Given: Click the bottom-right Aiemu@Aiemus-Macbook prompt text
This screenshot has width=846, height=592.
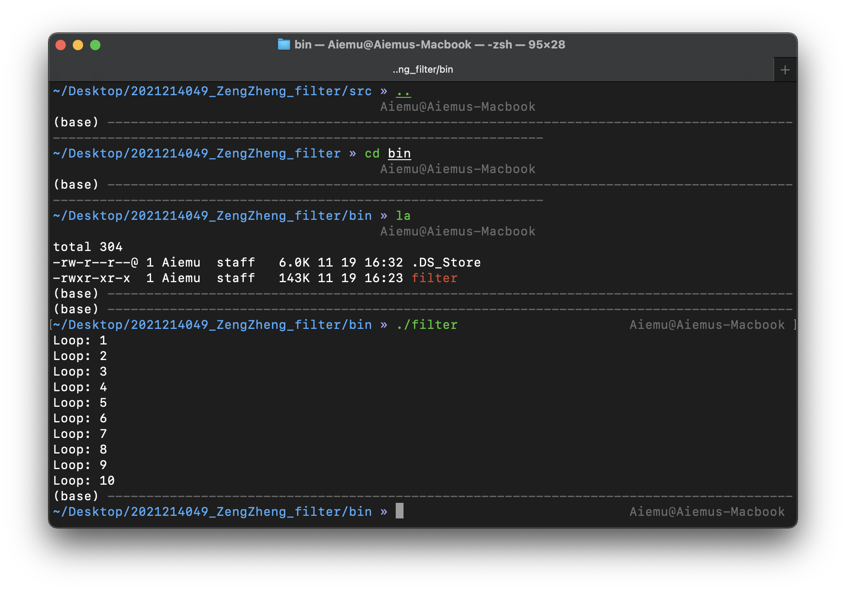Looking at the screenshot, I should point(707,512).
